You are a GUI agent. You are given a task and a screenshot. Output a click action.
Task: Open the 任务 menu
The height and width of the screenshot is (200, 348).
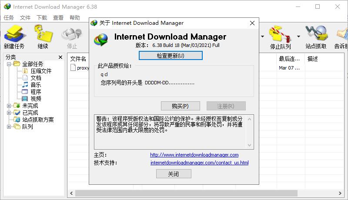point(9,17)
